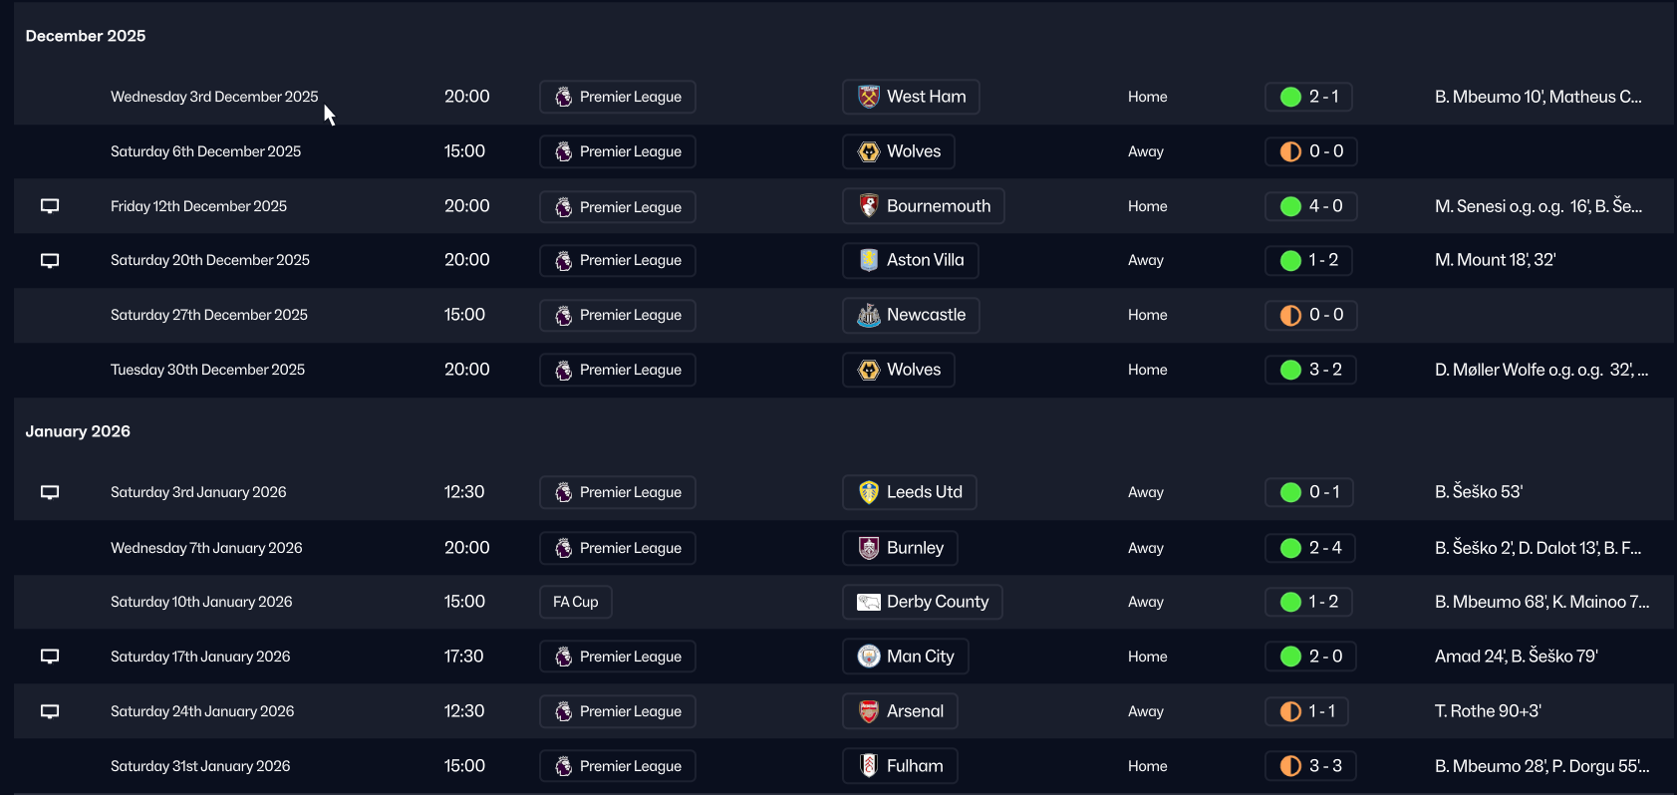The image size is (1677, 795).
Task: View the 4-0 Bournemouth match result
Action: [1311, 206]
